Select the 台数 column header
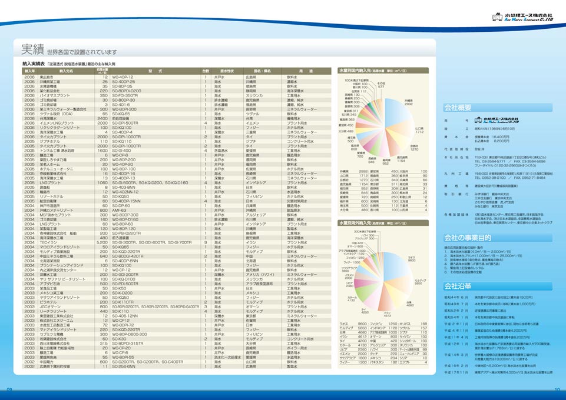 coord(206,71)
